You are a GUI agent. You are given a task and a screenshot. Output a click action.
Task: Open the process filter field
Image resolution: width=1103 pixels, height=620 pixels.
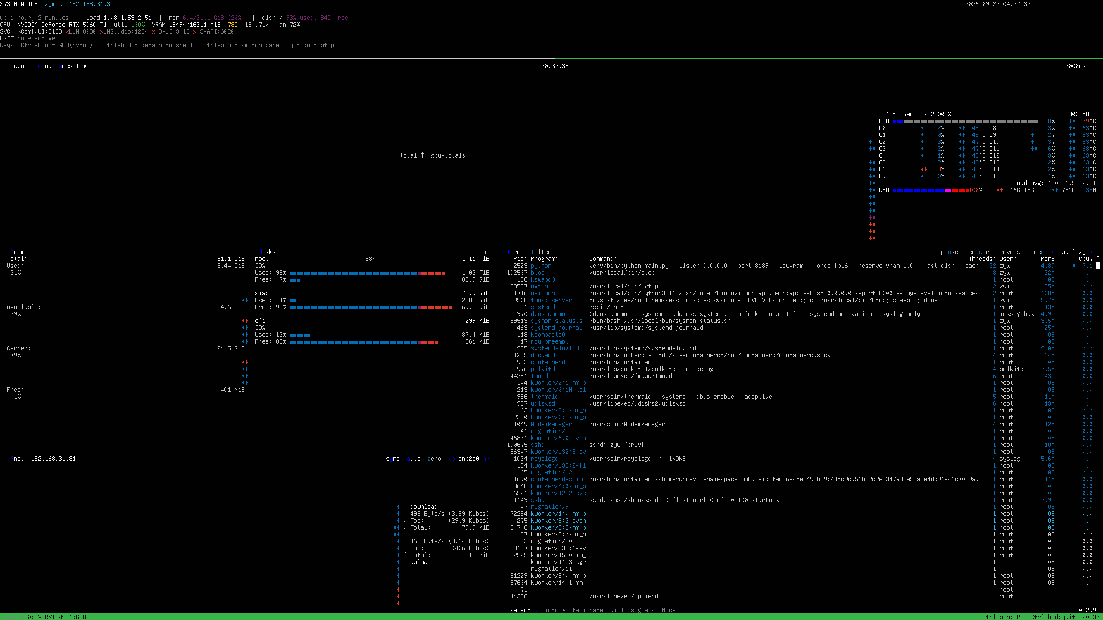541,252
